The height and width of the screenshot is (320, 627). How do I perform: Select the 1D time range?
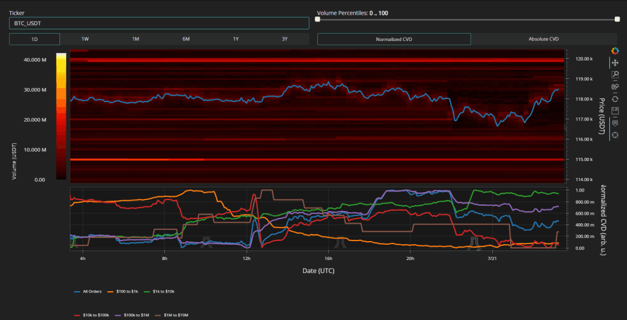pos(35,39)
